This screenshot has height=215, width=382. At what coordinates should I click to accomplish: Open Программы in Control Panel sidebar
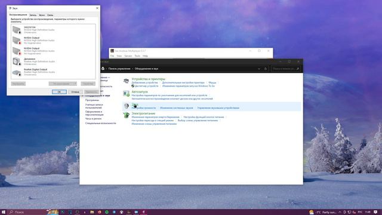92,100
